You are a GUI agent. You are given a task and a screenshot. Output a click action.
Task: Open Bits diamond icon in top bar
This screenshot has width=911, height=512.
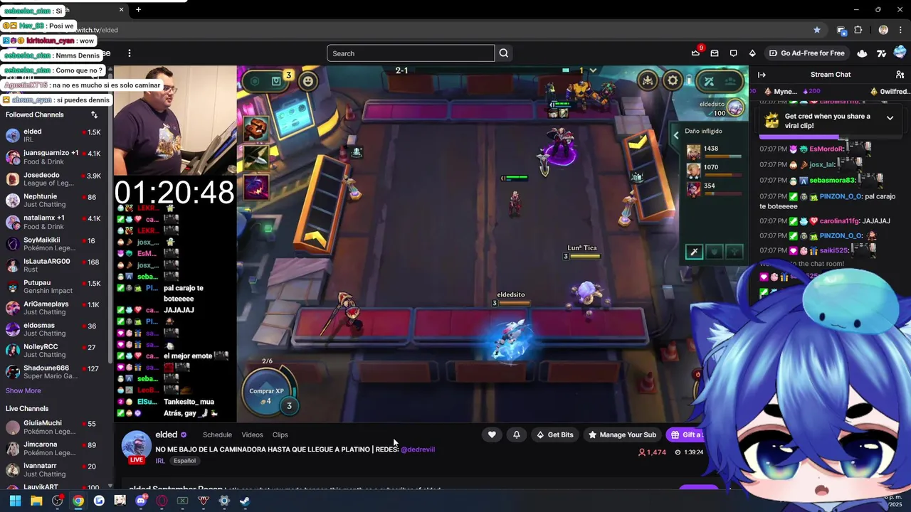tap(752, 53)
